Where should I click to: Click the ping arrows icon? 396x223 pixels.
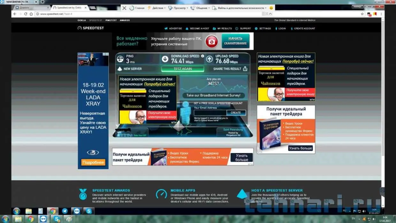click(120, 59)
